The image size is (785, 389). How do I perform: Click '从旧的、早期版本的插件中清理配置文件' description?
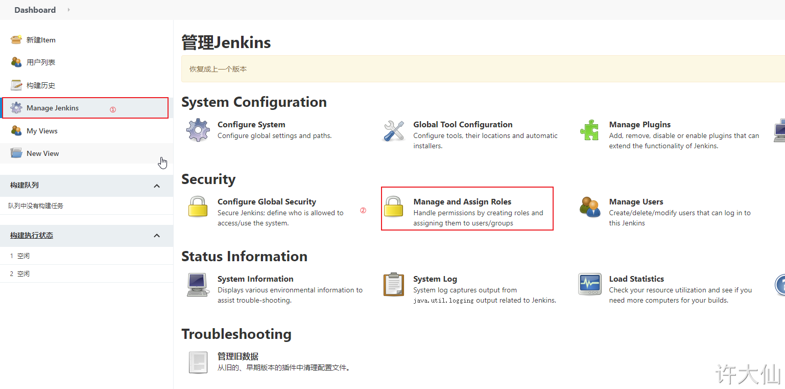coord(284,368)
